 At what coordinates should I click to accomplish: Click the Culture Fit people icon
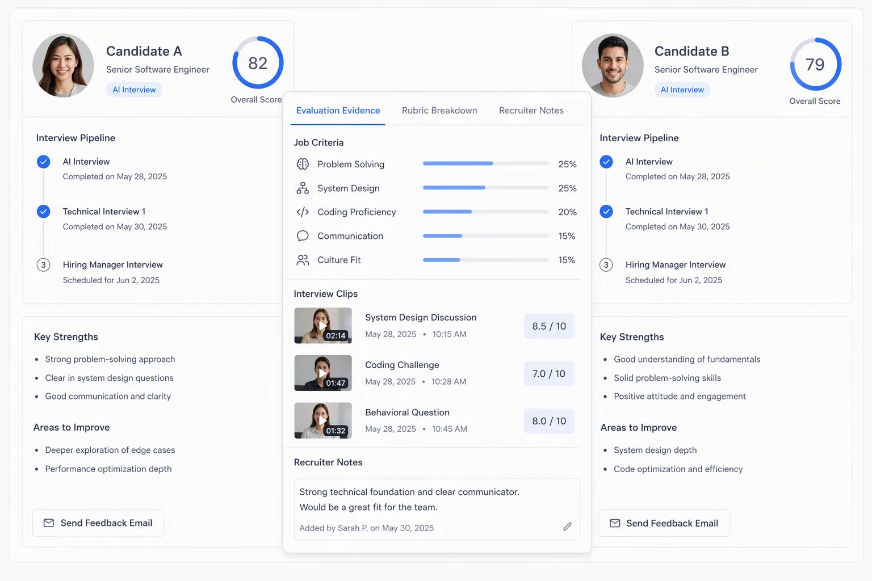coord(303,260)
